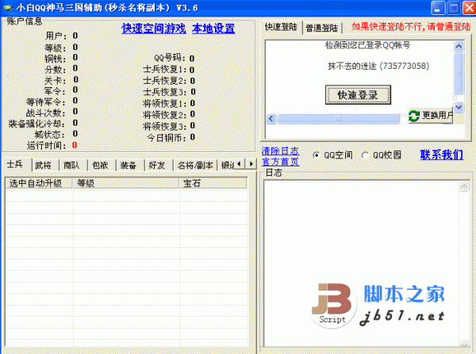Click the 将领恢复3 label
Viewport: 476px width, 354px height.
pyautogui.click(x=164, y=126)
